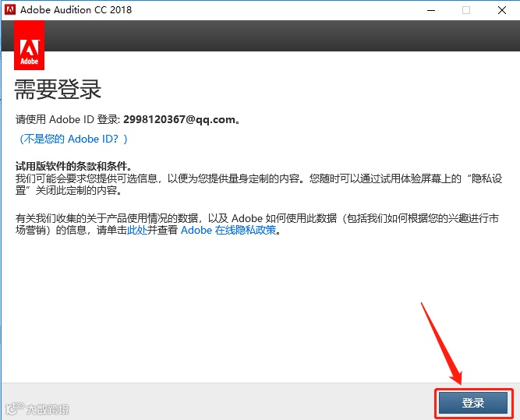Click the Adobe Audition CC 2018 title text
This screenshot has height=420, width=520.
coord(76,10)
